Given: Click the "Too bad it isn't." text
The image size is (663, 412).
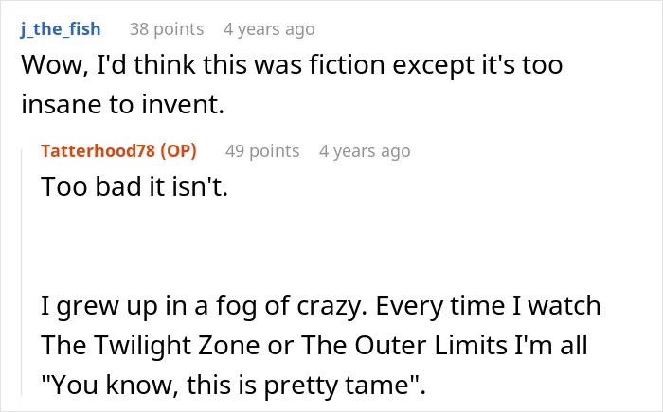Looking at the screenshot, I should point(134,186).
